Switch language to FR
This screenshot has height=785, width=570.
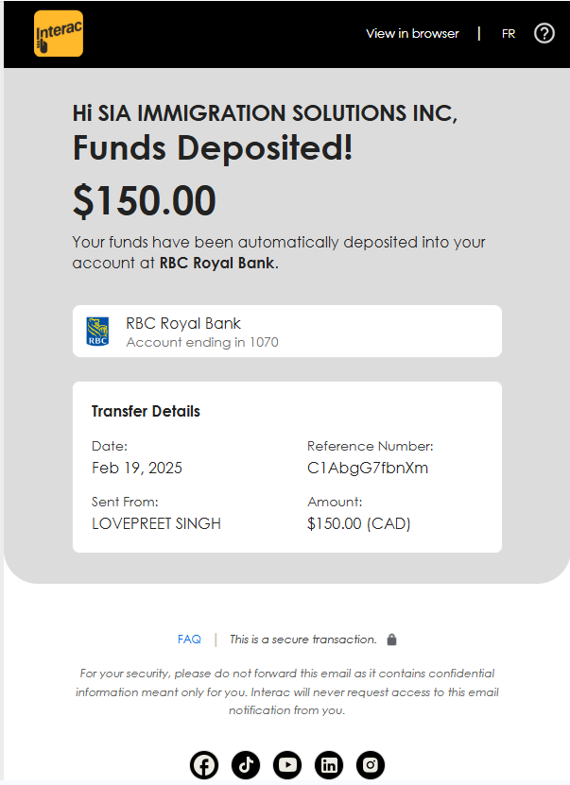509,34
